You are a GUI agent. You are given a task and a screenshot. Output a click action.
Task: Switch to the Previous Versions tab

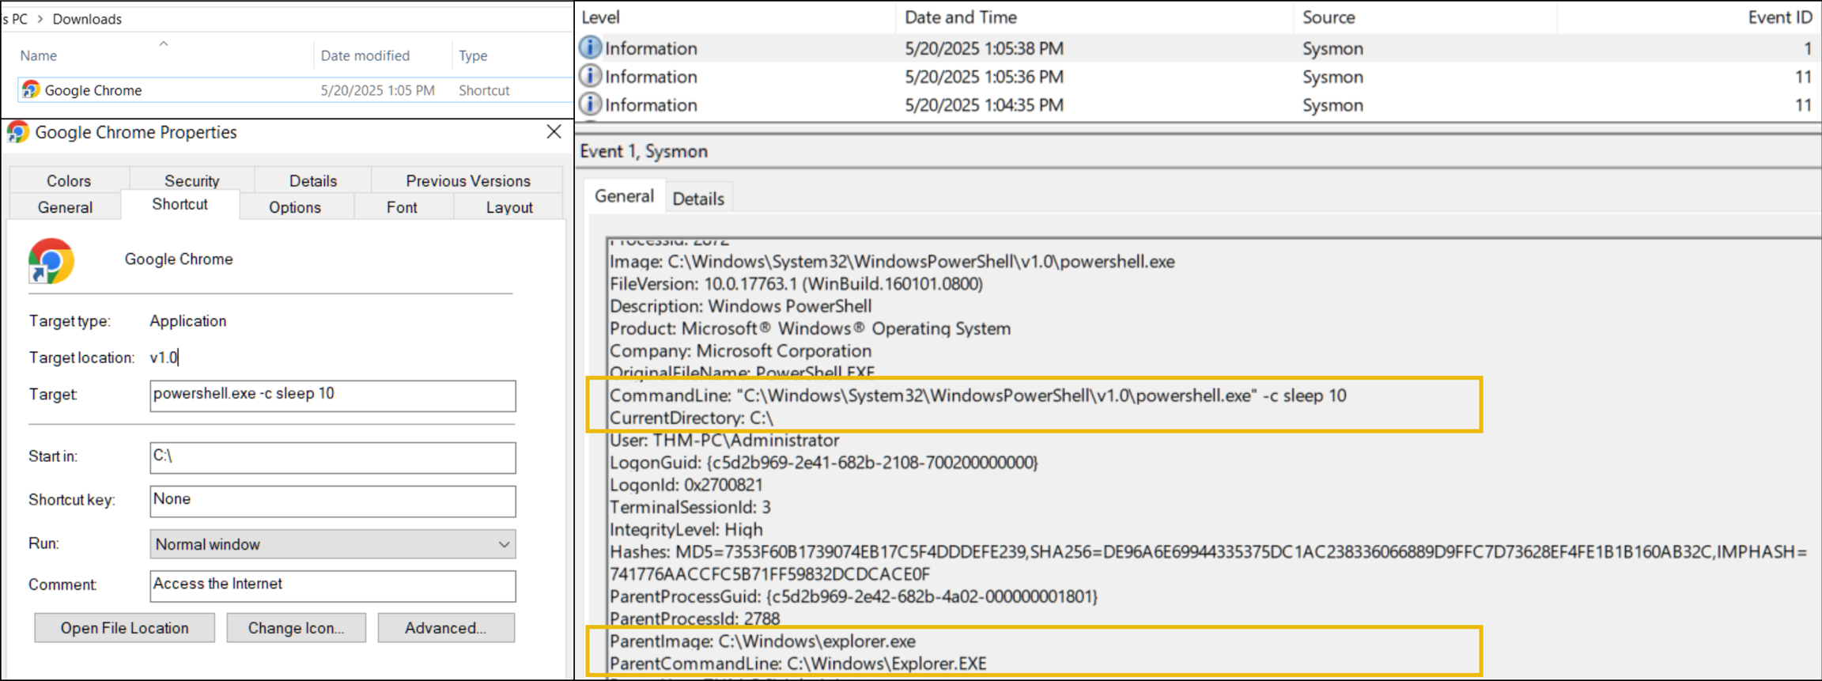coord(467,181)
